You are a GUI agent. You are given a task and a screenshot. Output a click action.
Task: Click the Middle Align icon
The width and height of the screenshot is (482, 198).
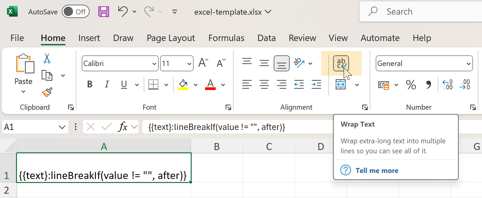[x=264, y=63]
